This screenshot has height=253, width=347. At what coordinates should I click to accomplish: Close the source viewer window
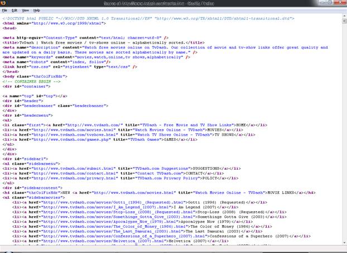[340, 2]
